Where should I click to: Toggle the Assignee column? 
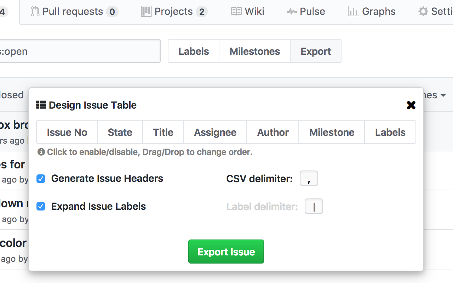(x=215, y=132)
